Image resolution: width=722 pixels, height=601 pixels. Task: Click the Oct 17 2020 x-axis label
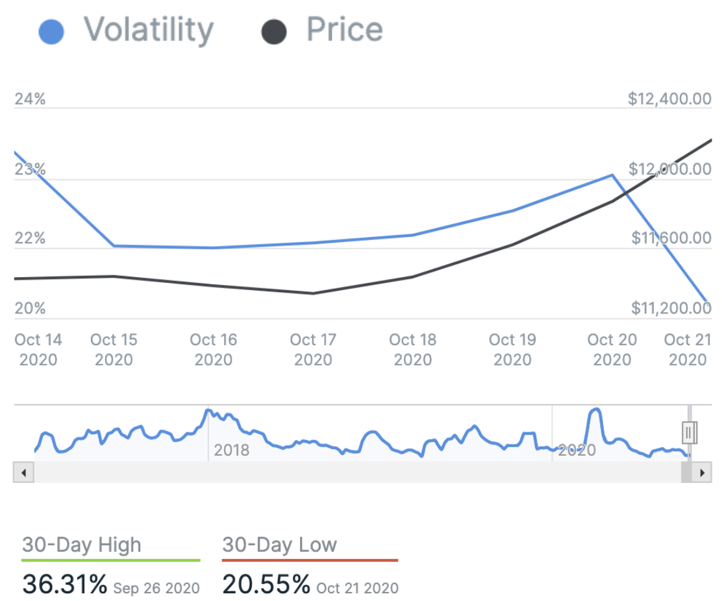coord(313,349)
